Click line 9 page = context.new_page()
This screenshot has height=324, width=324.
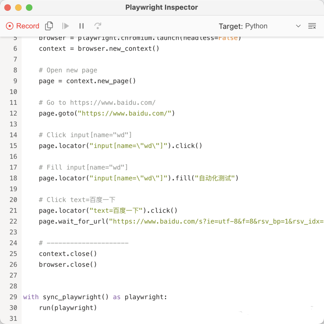click(87, 81)
